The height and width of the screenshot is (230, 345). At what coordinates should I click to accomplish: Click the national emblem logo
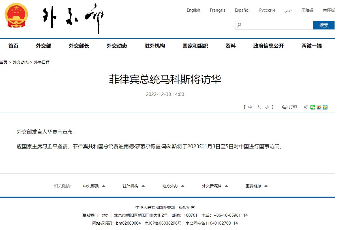[16, 16]
